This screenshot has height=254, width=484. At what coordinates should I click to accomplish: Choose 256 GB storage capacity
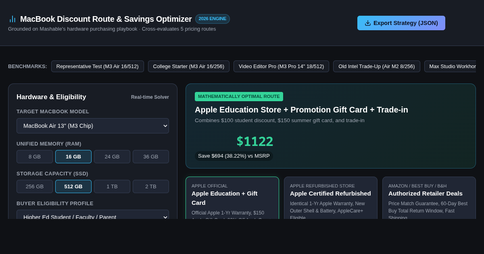coord(35,187)
